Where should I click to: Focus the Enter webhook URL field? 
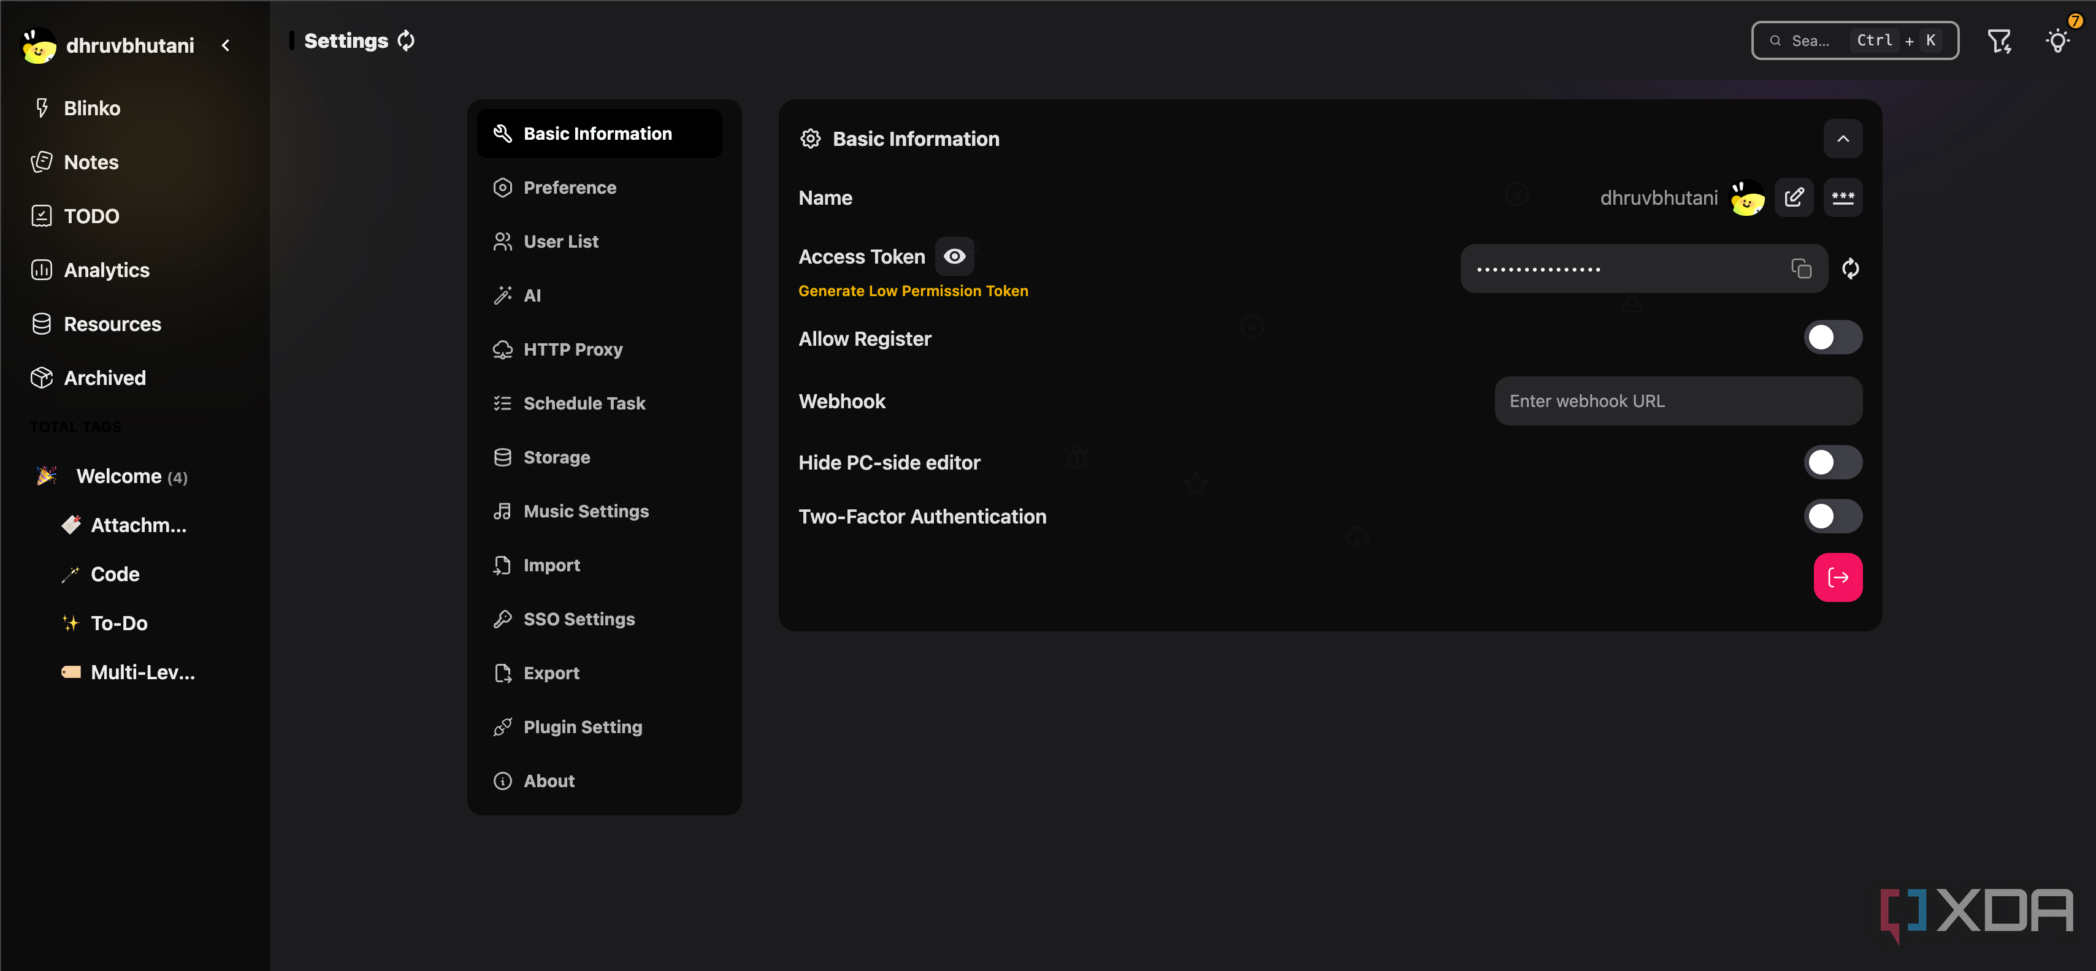(x=1678, y=401)
